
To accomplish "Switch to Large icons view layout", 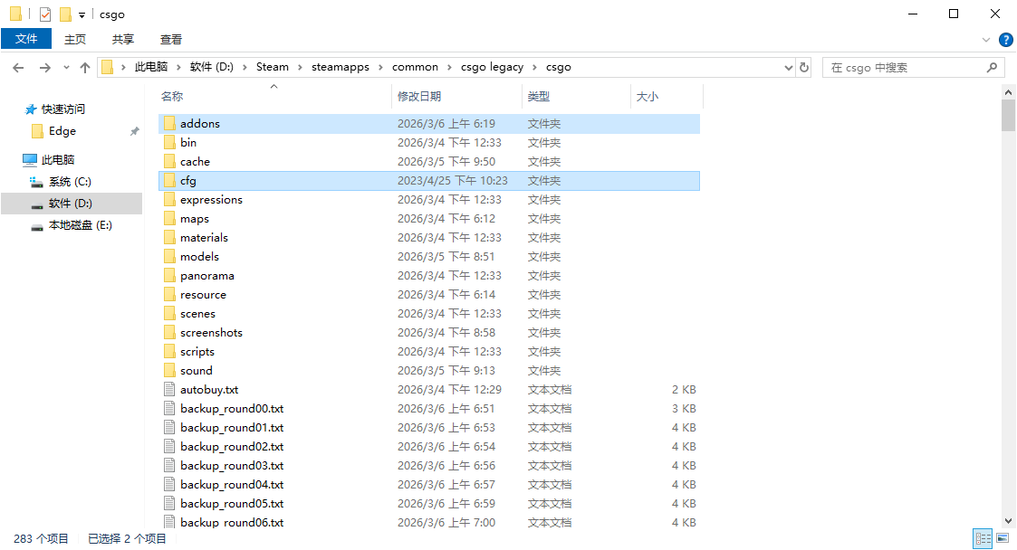I will coord(1003,538).
